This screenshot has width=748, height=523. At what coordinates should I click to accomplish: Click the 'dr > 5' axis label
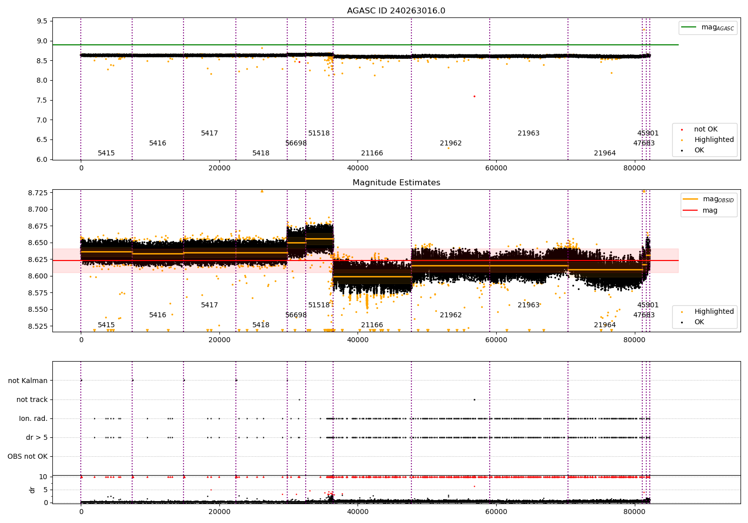37,437
